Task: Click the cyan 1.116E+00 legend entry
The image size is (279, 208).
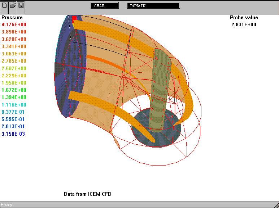Action: pyautogui.click(x=14, y=105)
